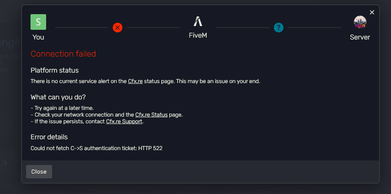Open the Cfx.re link in Platform status
This screenshot has height=194, width=391.
[x=135, y=81]
